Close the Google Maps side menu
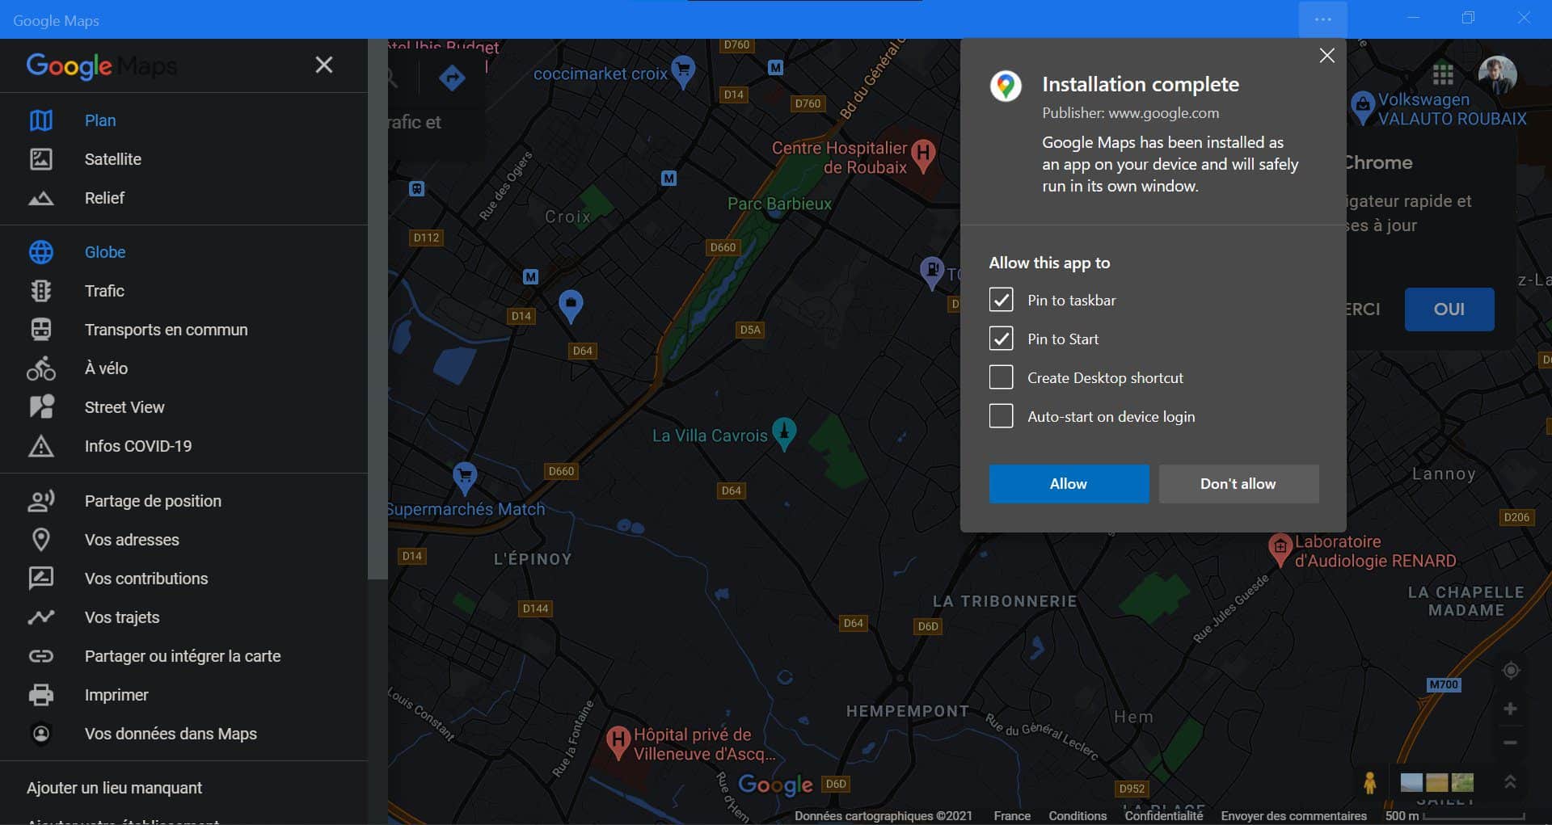 [x=323, y=65]
